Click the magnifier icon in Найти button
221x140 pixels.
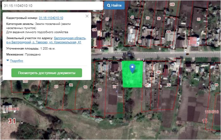coord(109,5)
